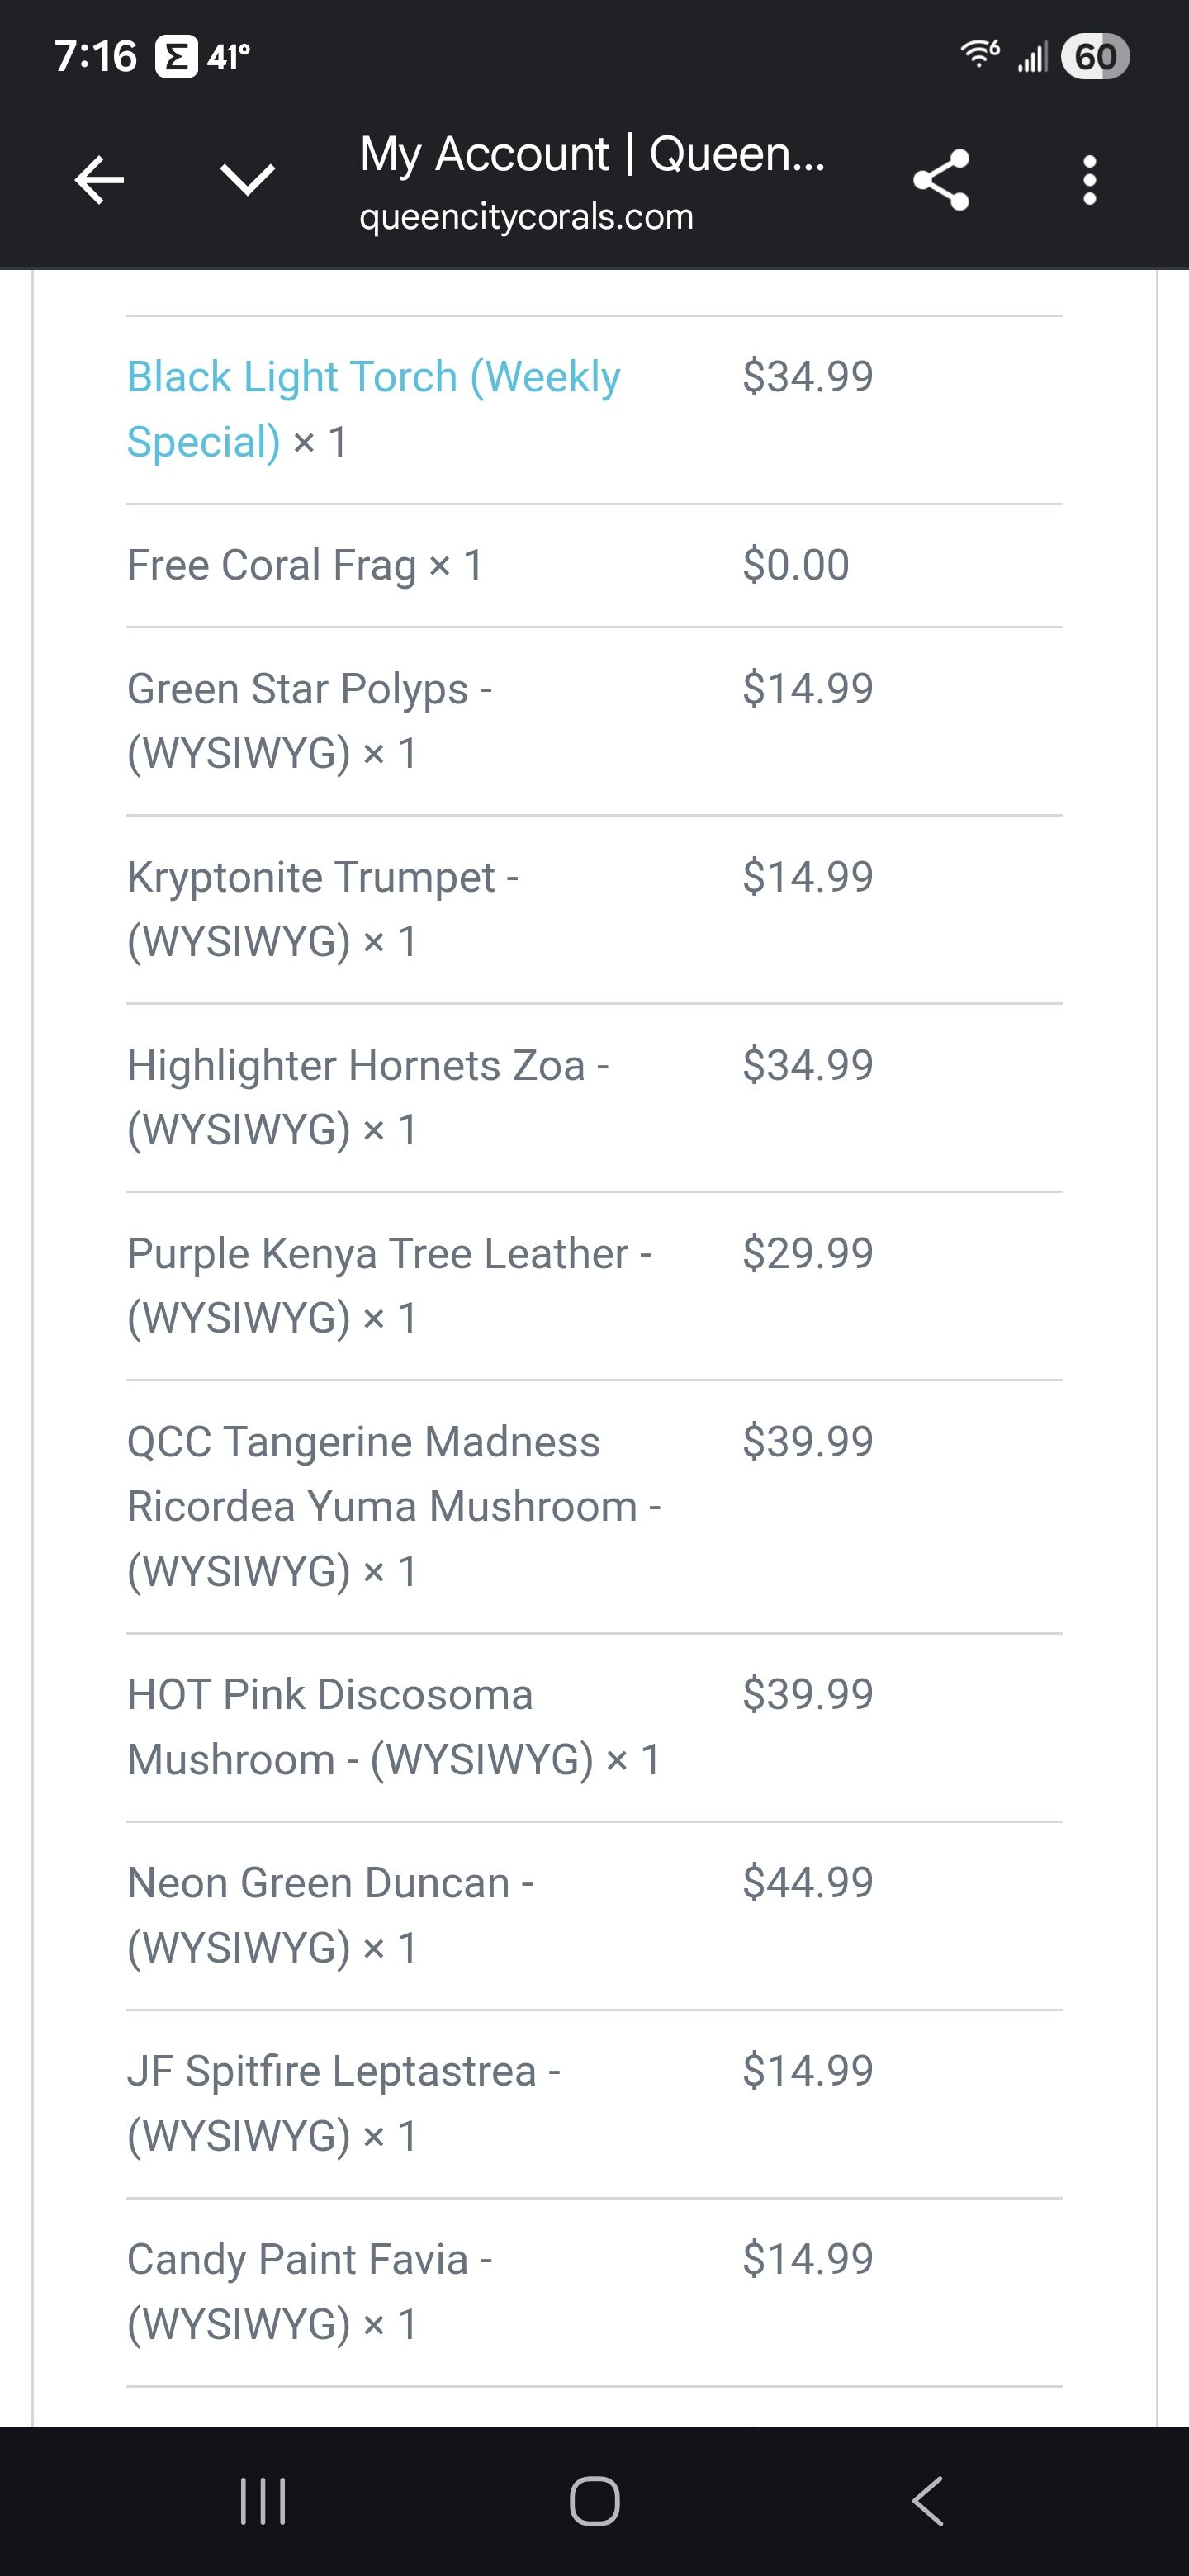1189x2576 pixels.
Task: Tap the queencitycorals.com address text
Action: (526, 217)
